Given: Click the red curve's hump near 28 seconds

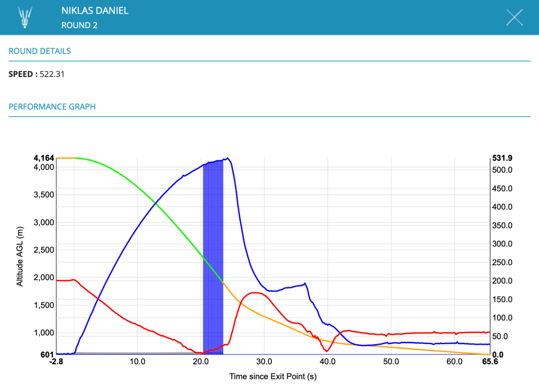Looking at the screenshot, I should point(254,293).
